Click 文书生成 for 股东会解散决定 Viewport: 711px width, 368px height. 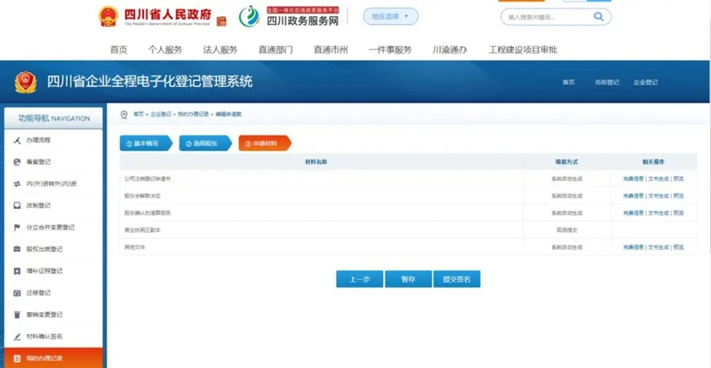659,196
